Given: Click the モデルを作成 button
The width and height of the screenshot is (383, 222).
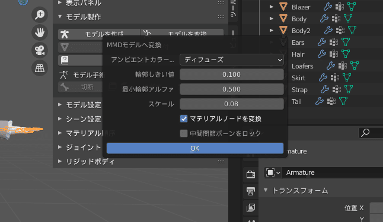Looking at the screenshot, I should (x=99, y=34).
